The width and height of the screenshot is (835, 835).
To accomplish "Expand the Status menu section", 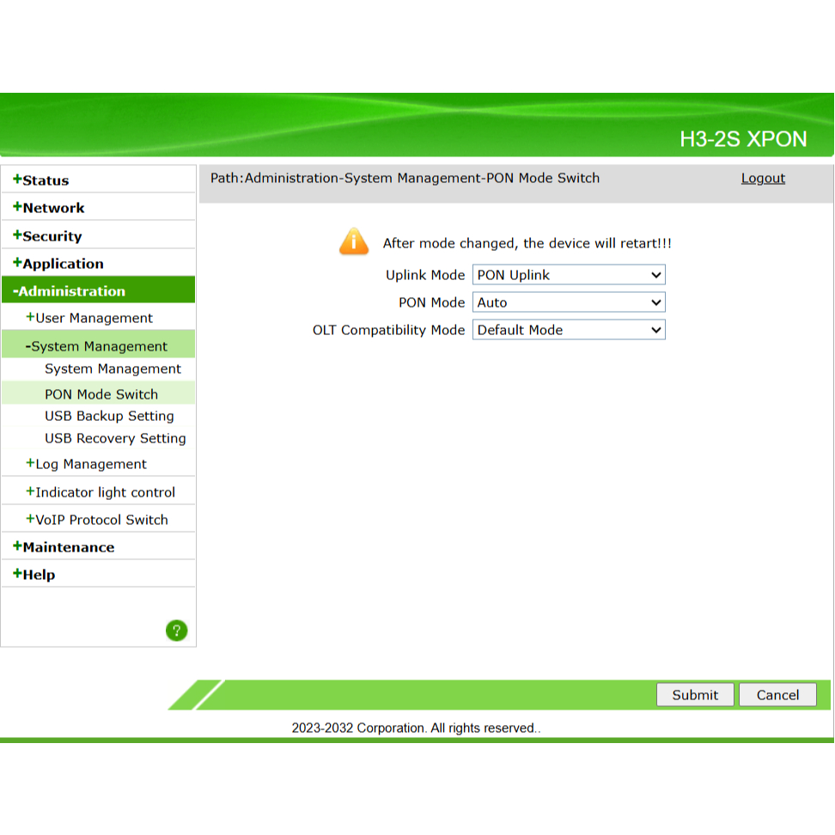I will point(41,180).
